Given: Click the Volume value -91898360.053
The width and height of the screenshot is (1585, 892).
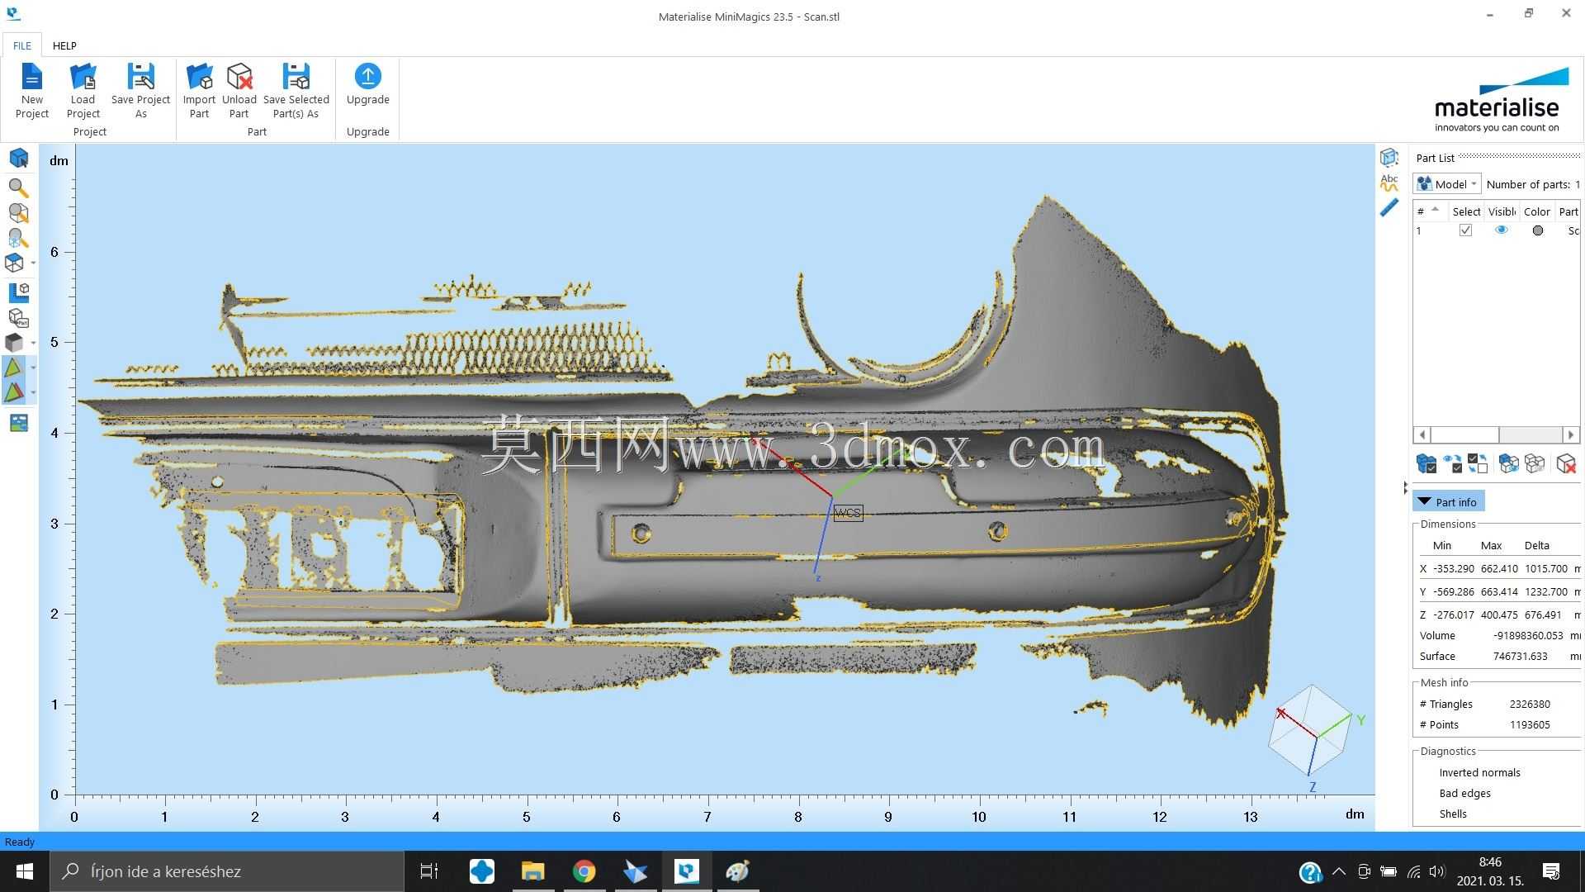Looking at the screenshot, I should point(1528,635).
